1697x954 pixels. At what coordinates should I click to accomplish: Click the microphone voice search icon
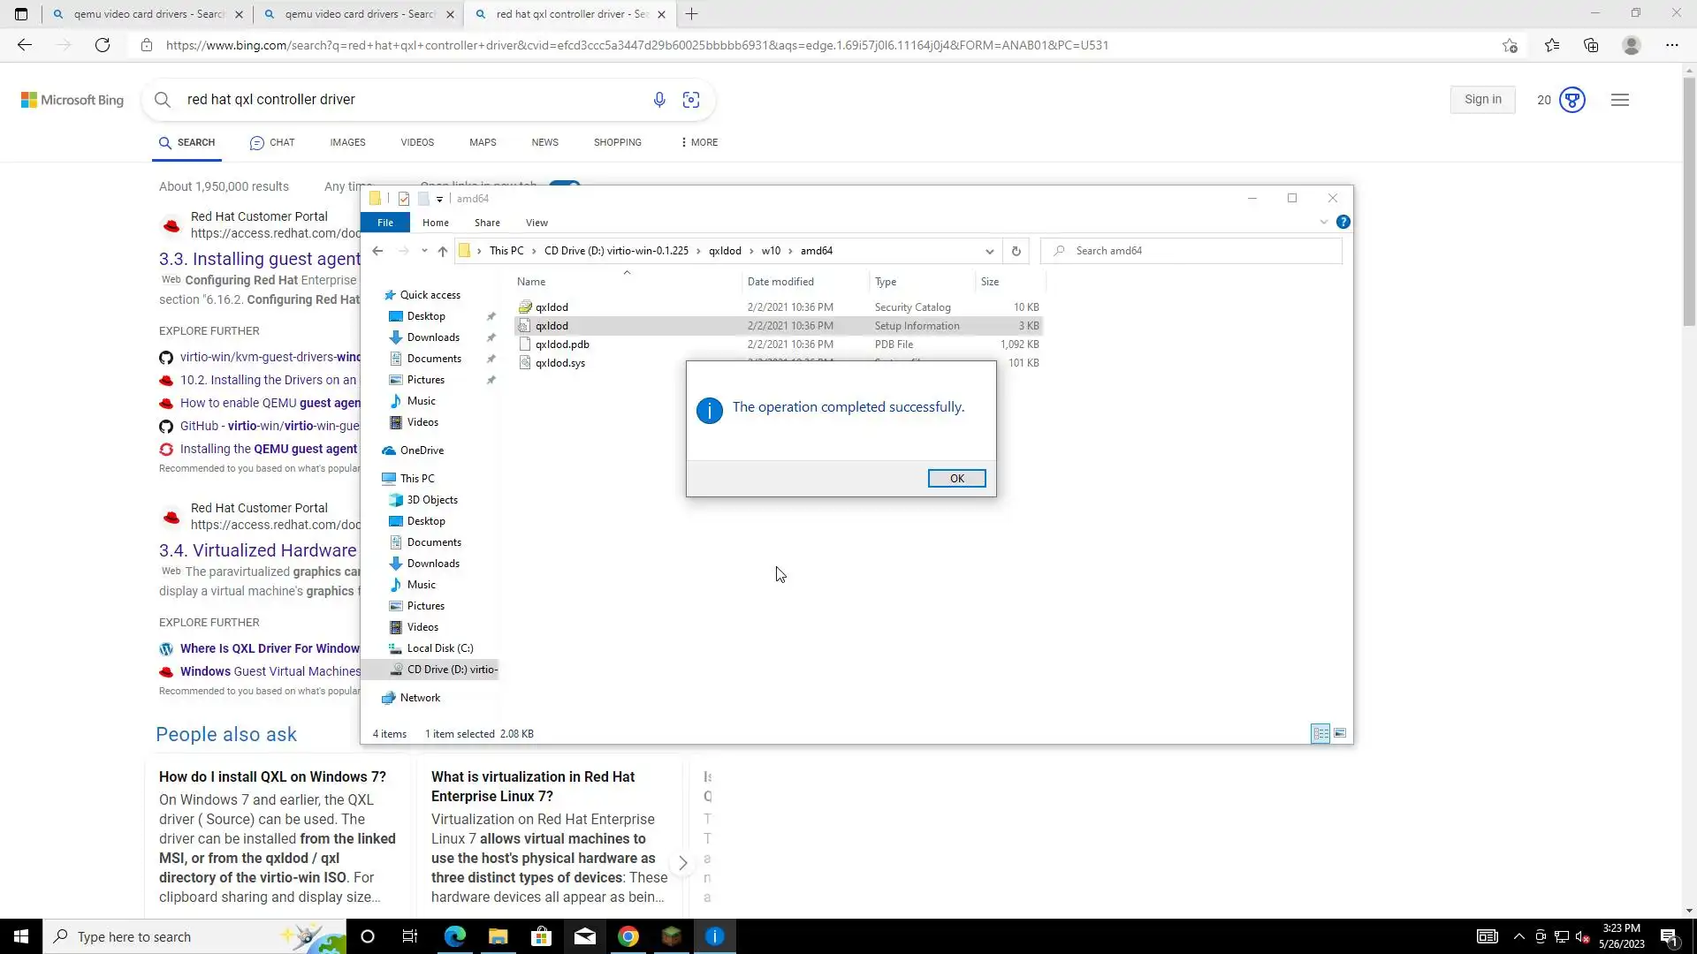(658, 100)
